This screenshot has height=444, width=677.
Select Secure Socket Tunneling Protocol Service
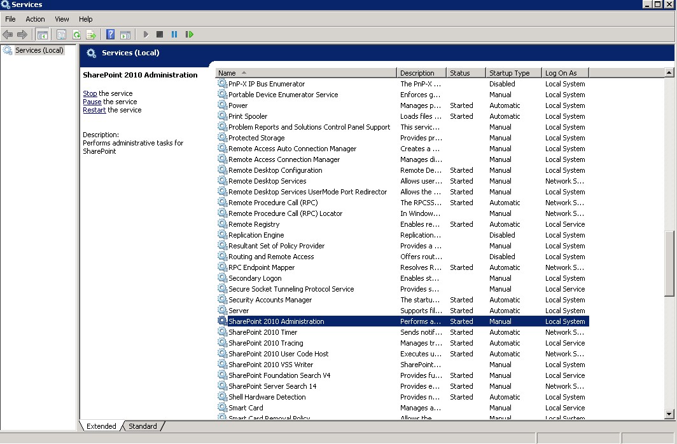pyautogui.click(x=402, y=289)
